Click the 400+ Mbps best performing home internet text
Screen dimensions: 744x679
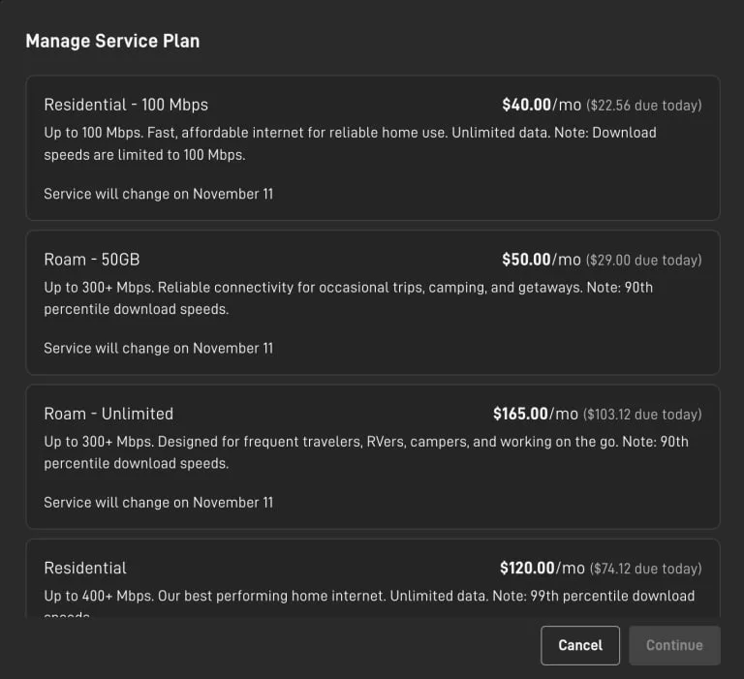point(368,596)
